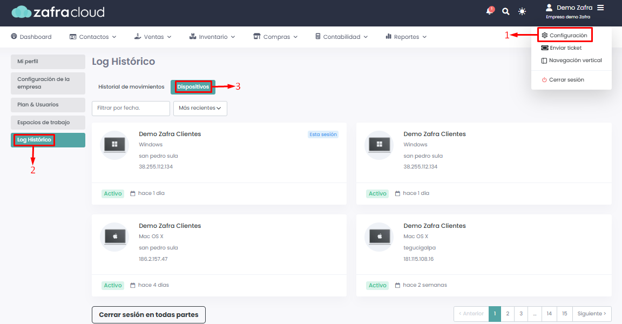Switch to the Dispositivos tab
This screenshot has height=324, width=622.
tap(193, 87)
